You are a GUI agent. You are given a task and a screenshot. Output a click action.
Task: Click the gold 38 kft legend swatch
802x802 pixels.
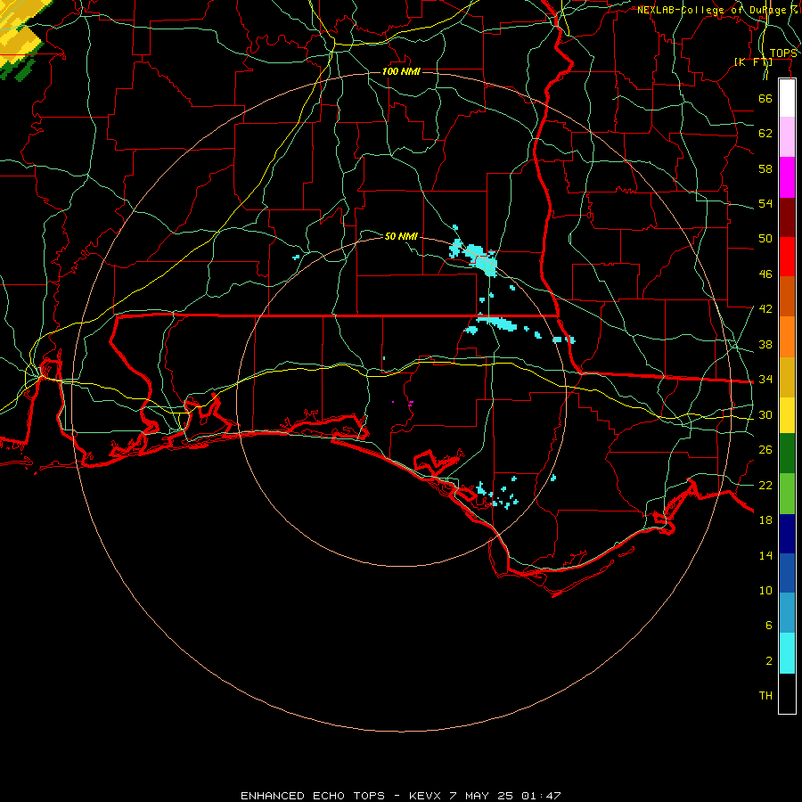pos(787,377)
